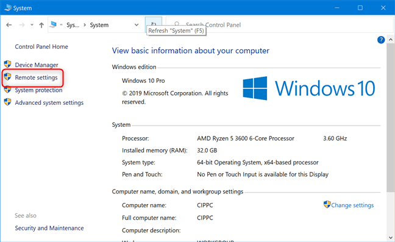Image resolution: width=395 pixels, height=242 pixels.
Task: Select the '32.0 GB' memory value
Action: (x=207, y=151)
